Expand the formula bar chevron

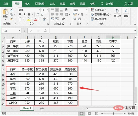(x=135, y=30)
